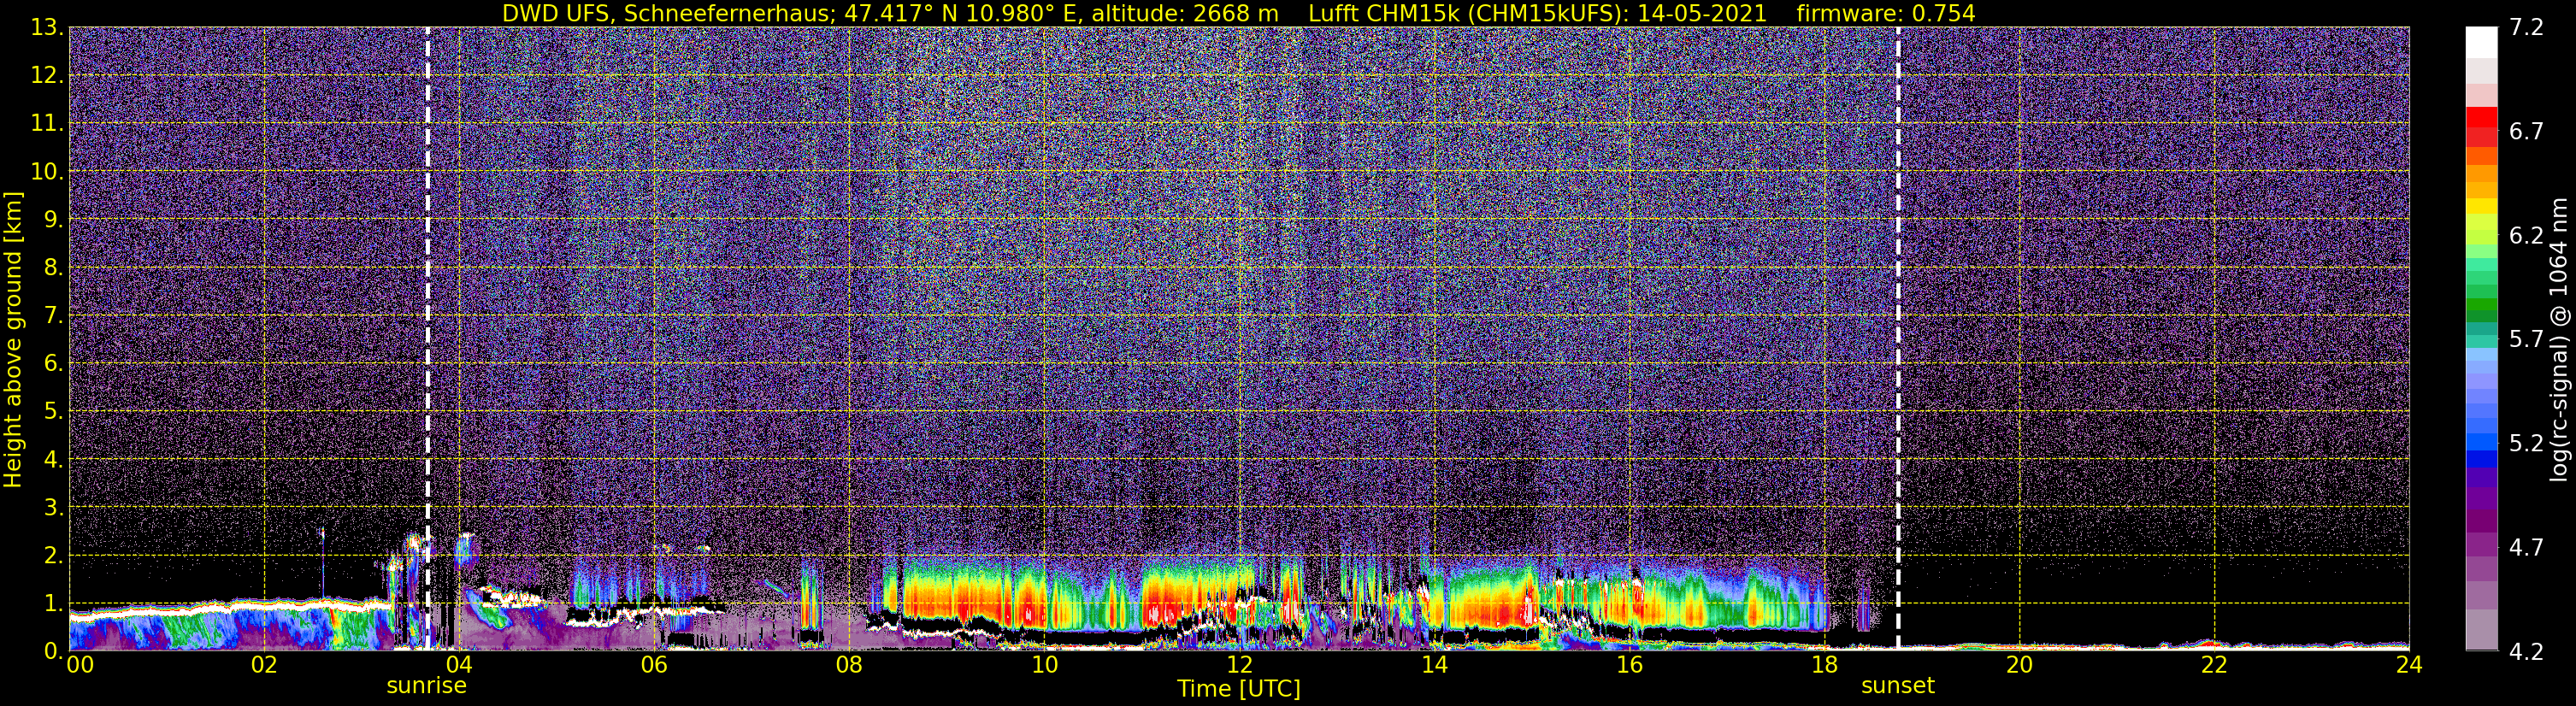The image size is (2576, 706).
Task: Click the white top segment of the colorbar
Action: 2481,42
